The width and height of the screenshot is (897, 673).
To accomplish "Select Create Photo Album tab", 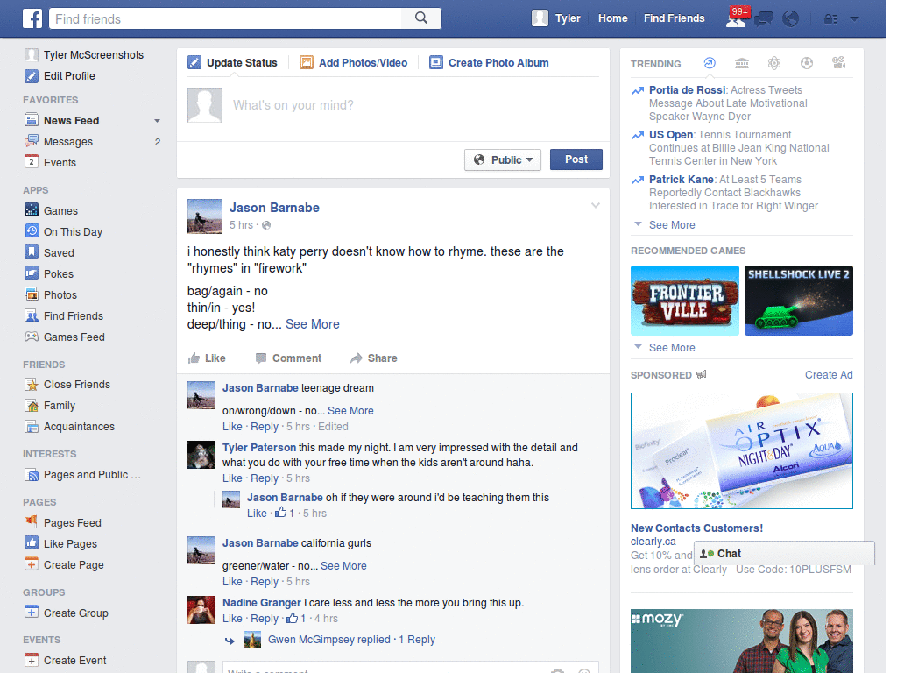I will (x=489, y=62).
